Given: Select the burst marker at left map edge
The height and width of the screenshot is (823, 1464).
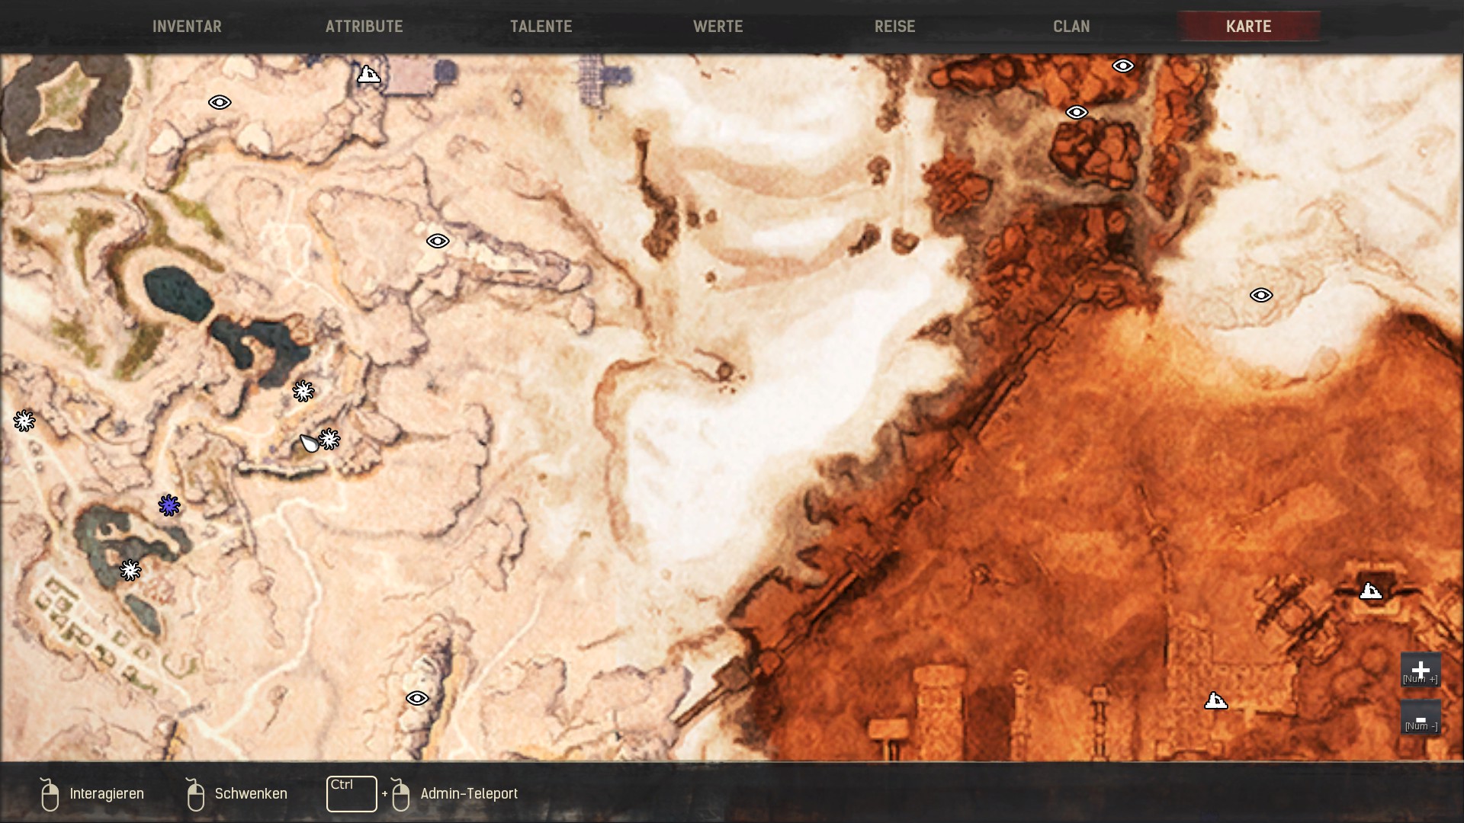Looking at the screenshot, I should click(24, 421).
